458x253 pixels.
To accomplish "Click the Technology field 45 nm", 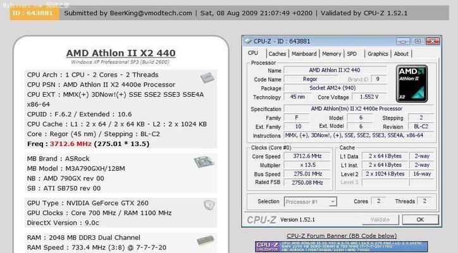I will click(x=297, y=97).
